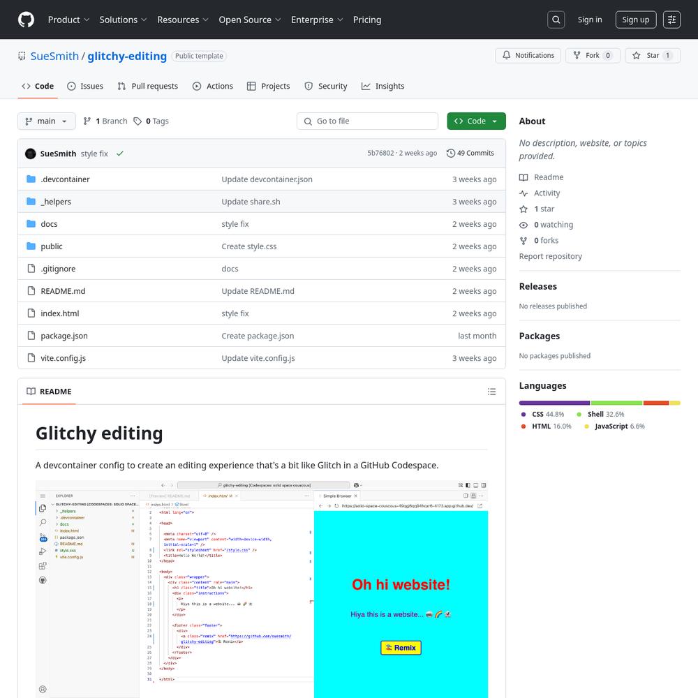The width and height of the screenshot is (698, 698).
Task: Click the Pricing link
Action: (x=367, y=20)
